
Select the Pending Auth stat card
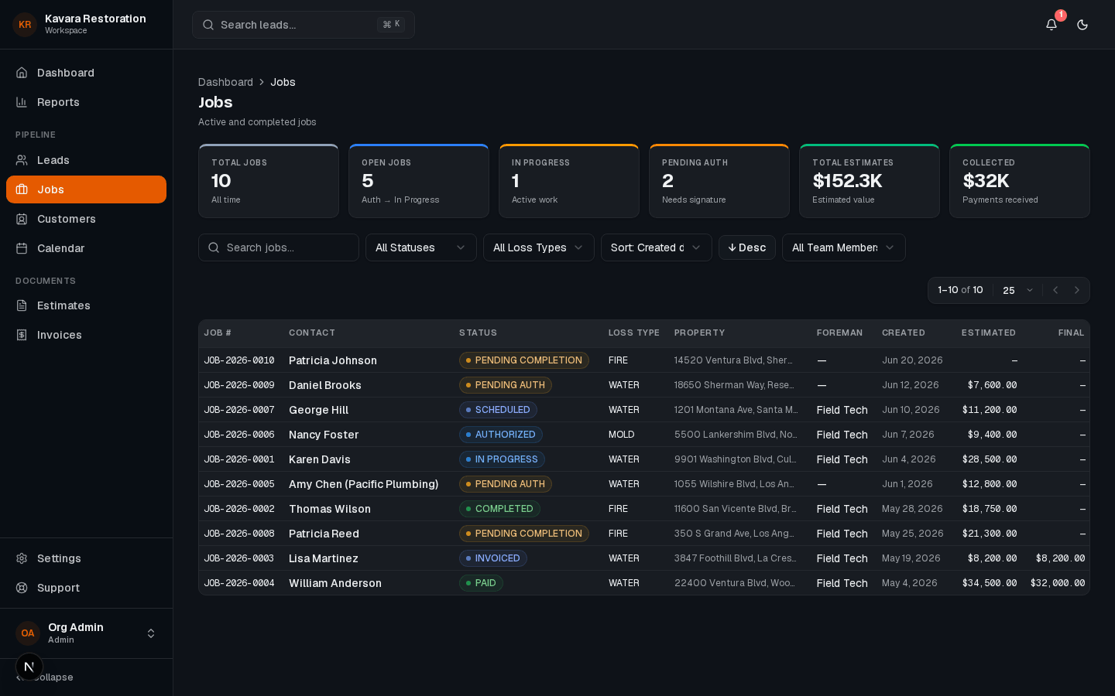pos(719,181)
